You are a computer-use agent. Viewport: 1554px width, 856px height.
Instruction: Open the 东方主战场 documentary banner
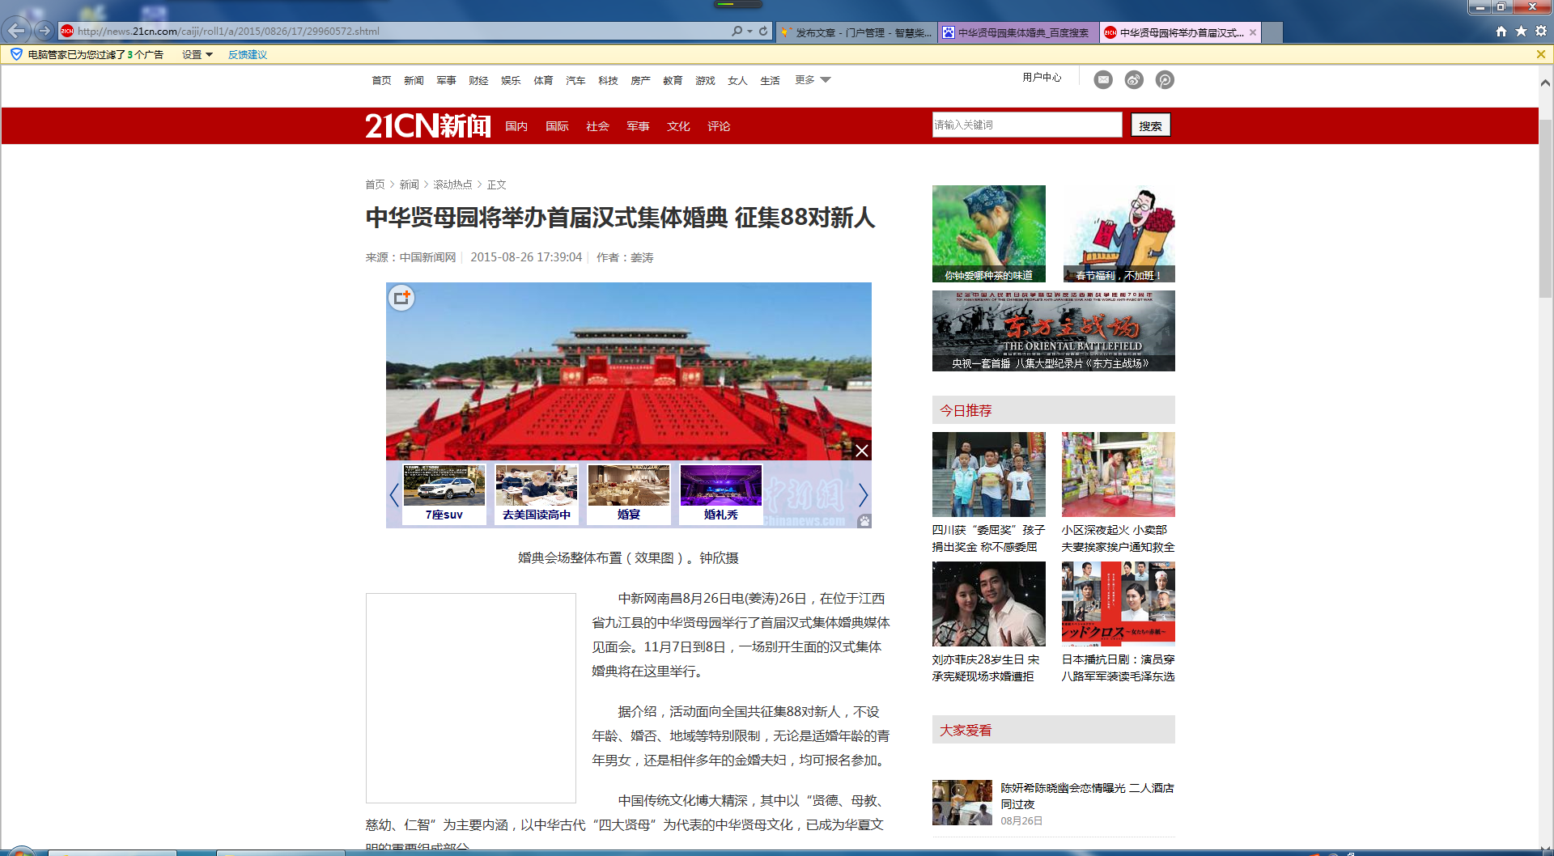click(x=1053, y=331)
